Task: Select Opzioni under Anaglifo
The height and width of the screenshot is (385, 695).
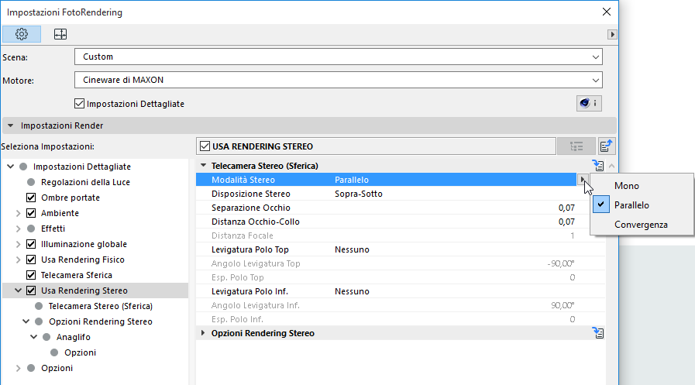Action: coord(81,352)
